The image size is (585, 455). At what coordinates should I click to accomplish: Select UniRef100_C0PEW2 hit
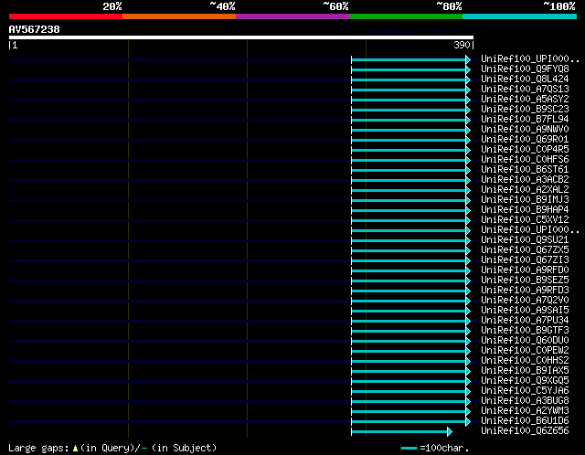pyautogui.click(x=525, y=351)
